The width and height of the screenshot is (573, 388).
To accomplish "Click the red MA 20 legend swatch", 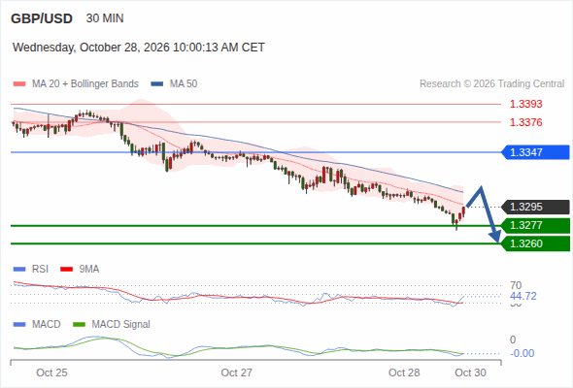I will pos(19,84).
